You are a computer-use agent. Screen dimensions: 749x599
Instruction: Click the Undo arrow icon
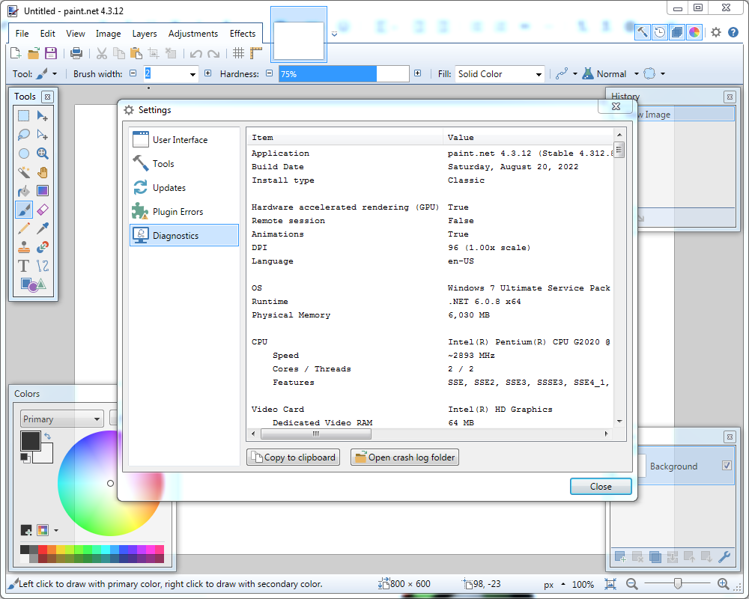(x=195, y=53)
